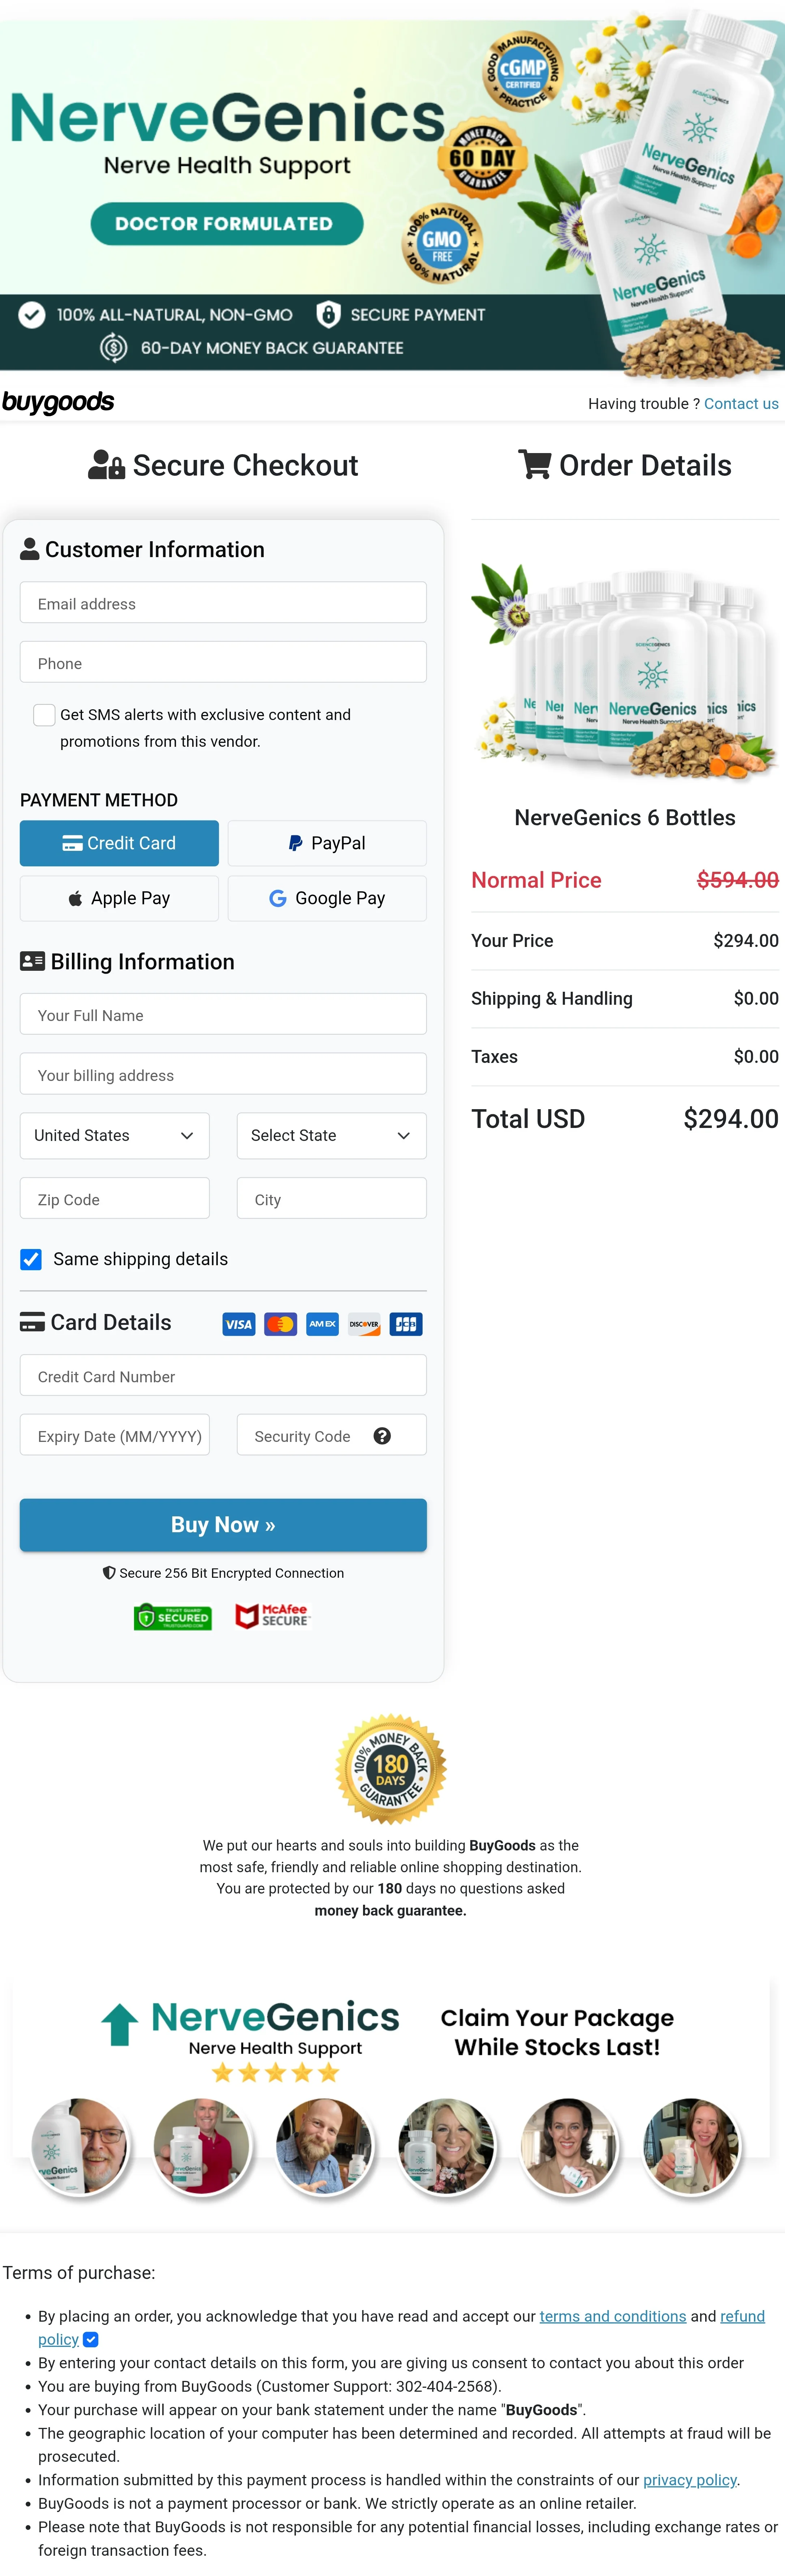Click the buygoods logo
Viewport: 785px width, 2576px height.
point(58,402)
